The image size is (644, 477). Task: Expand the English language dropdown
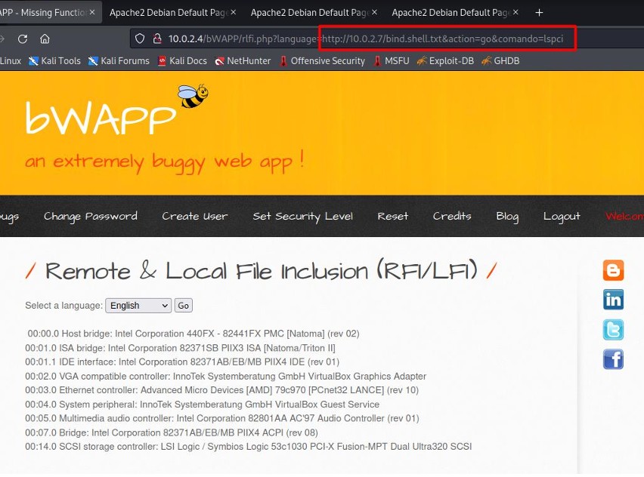point(138,306)
